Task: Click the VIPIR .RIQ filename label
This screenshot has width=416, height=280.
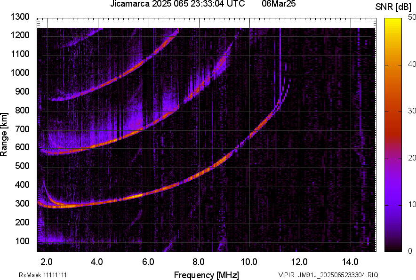Action: [328, 275]
